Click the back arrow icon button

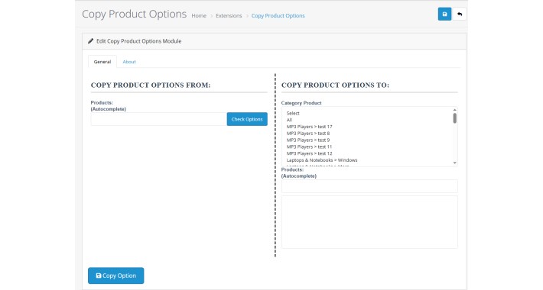tap(459, 14)
